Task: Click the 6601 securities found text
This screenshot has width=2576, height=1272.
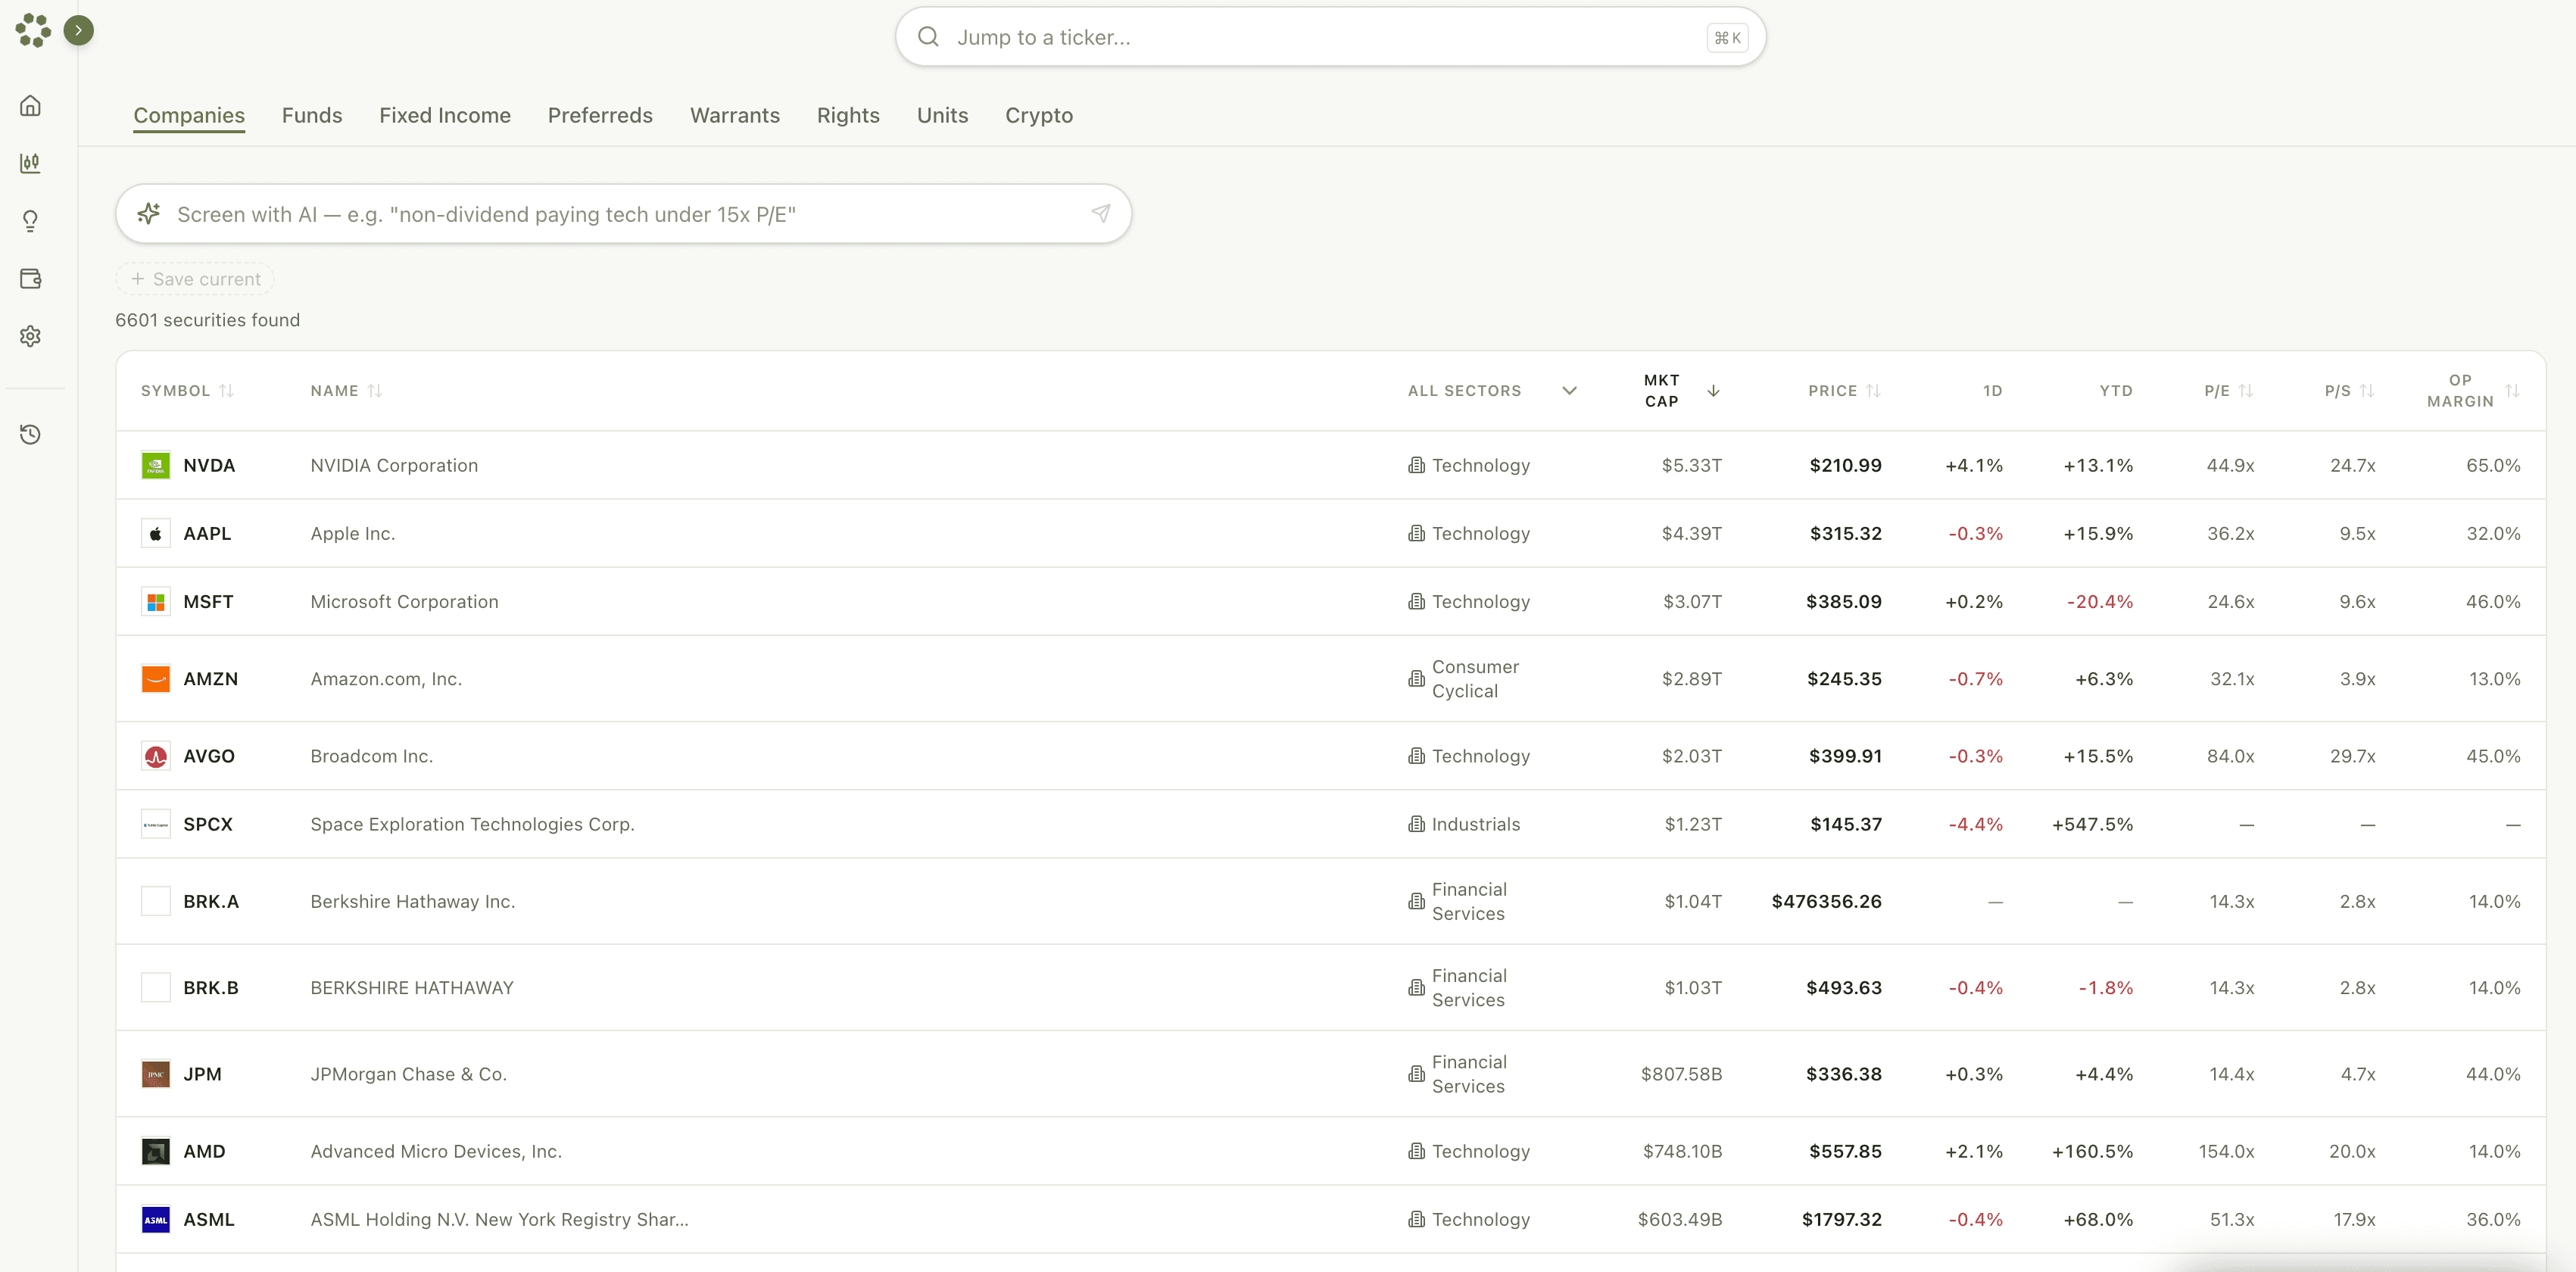Action: pyautogui.click(x=207, y=320)
